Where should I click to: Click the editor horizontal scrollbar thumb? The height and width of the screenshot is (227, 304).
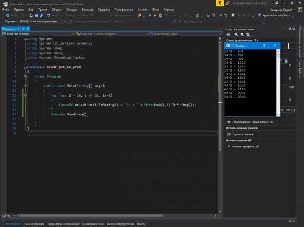tap(91, 215)
